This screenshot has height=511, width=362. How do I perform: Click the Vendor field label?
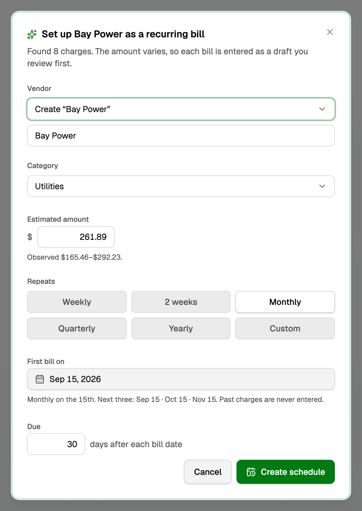coord(39,89)
